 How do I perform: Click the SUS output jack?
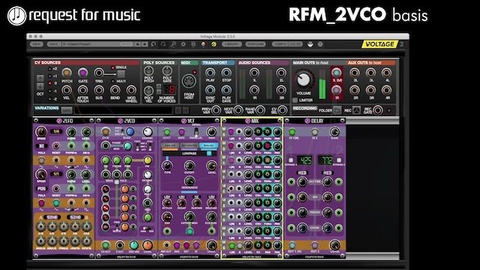tap(98, 90)
